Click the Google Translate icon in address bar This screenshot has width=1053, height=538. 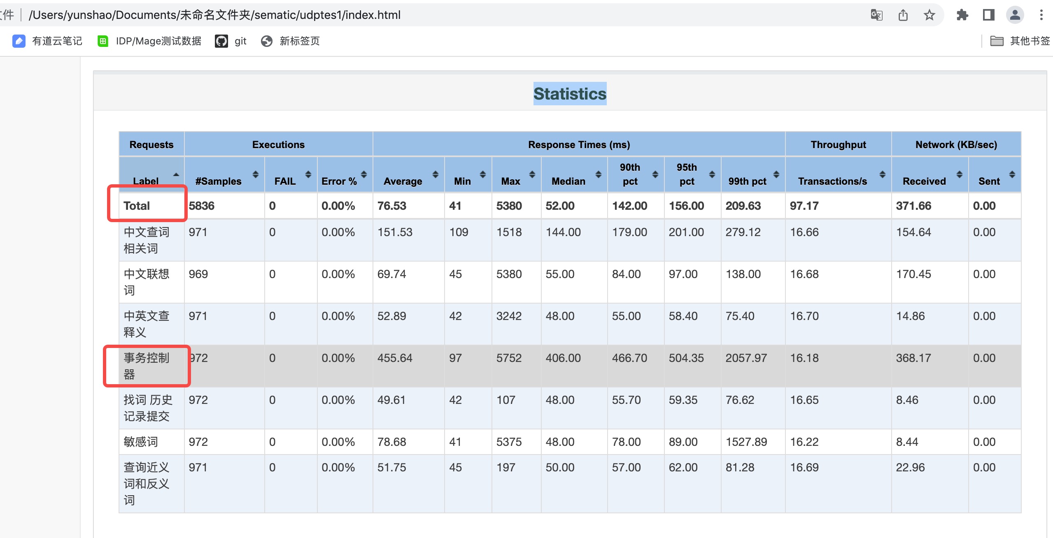tap(876, 15)
